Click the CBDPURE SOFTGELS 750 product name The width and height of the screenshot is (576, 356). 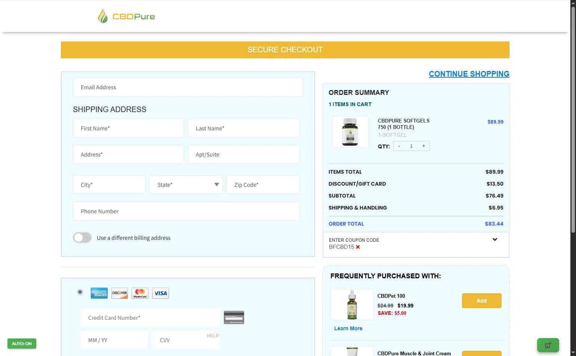click(404, 124)
